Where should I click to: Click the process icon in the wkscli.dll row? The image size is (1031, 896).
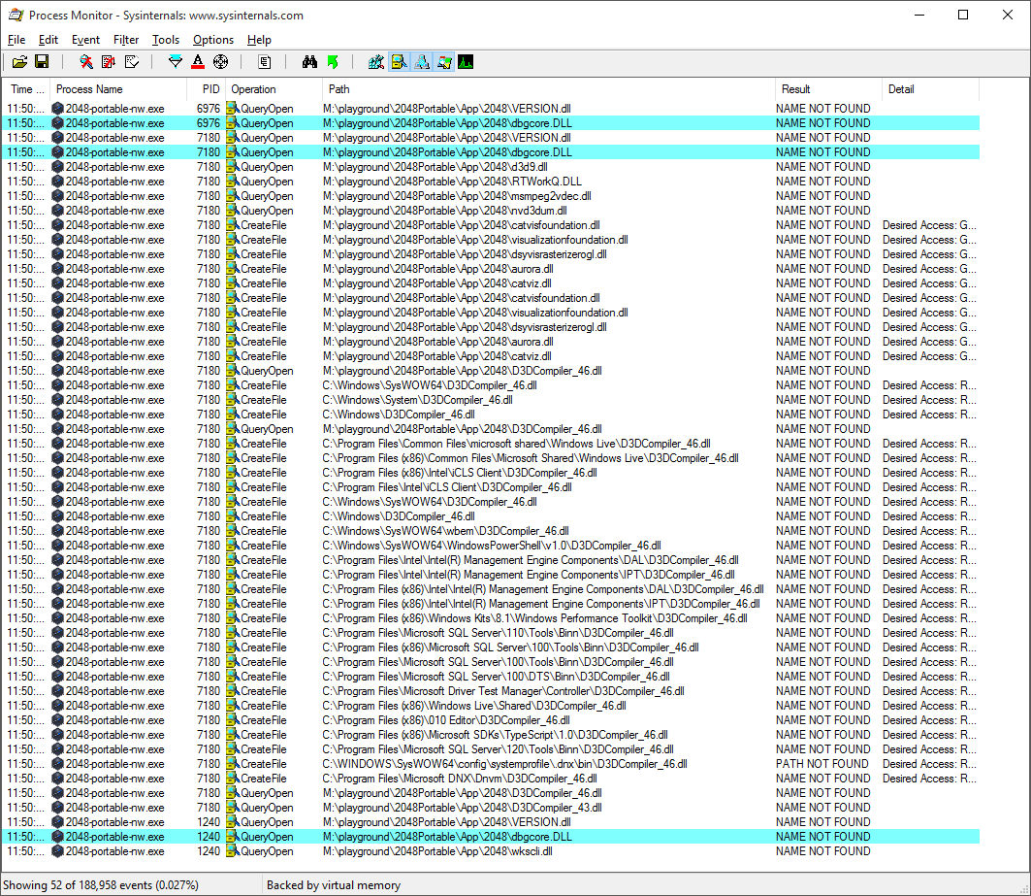coord(57,851)
